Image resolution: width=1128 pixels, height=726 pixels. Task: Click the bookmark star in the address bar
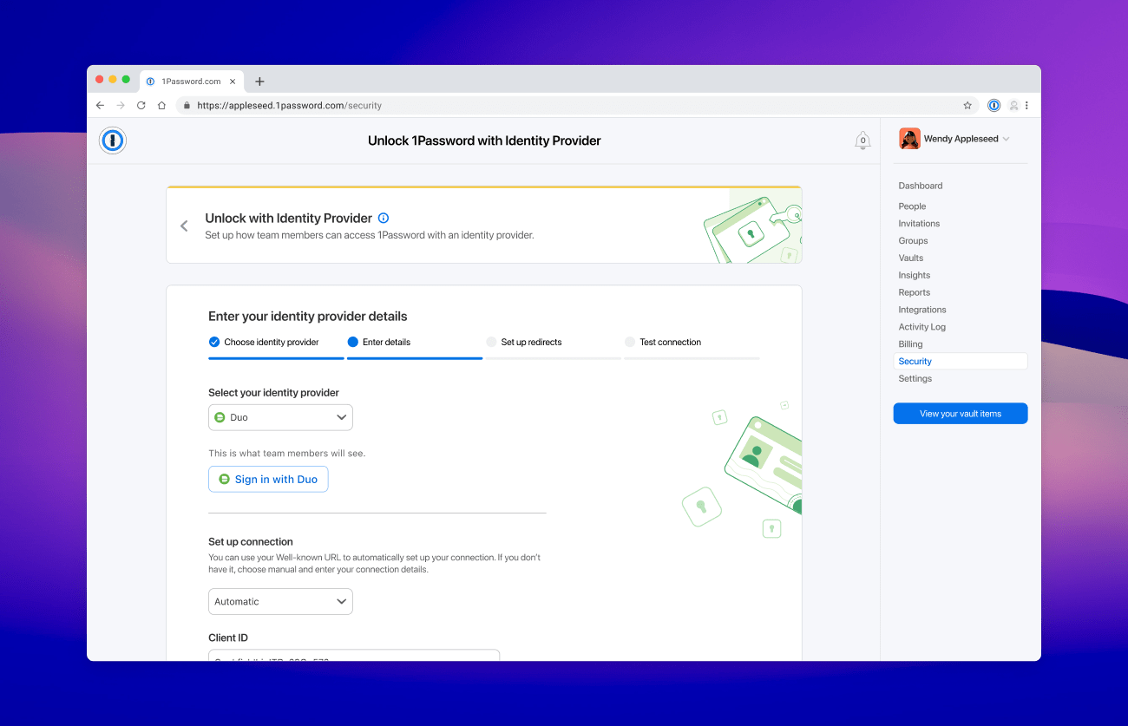point(967,105)
